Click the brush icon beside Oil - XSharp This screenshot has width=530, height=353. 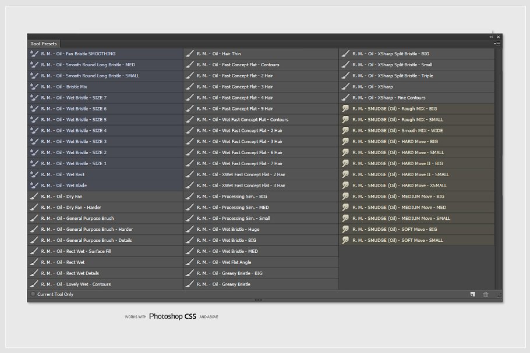[x=345, y=87]
